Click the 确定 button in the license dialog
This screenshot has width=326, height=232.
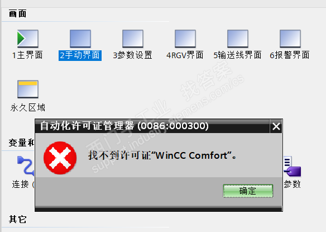[248, 191]
